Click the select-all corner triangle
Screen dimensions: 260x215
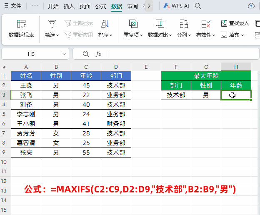[x=4, y=67]
